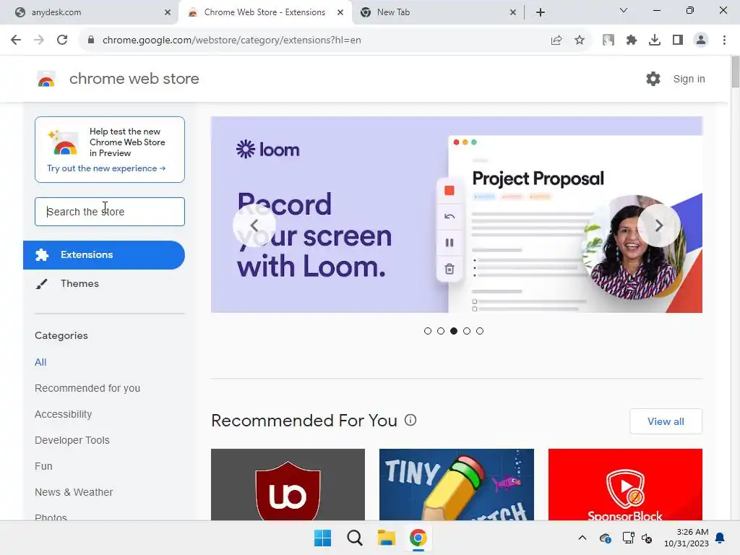Image resolution: width=740 pixels, height=555 pixels.
Task: Open the Extensions puzzle icon in toolbar
Action: point(632,40)
